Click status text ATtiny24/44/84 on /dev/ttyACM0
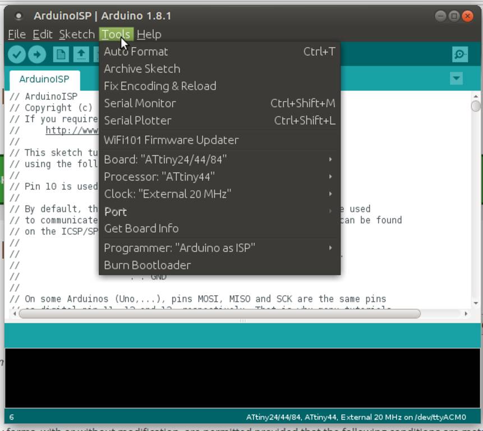Image resolution: width=483 pixels, height=431 pixels. tap(356, 417)
